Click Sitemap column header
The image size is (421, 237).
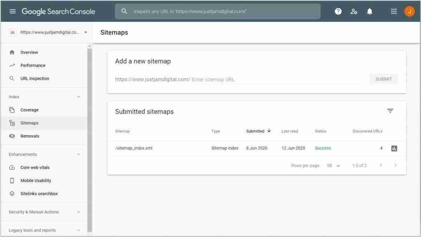(123, 131)
